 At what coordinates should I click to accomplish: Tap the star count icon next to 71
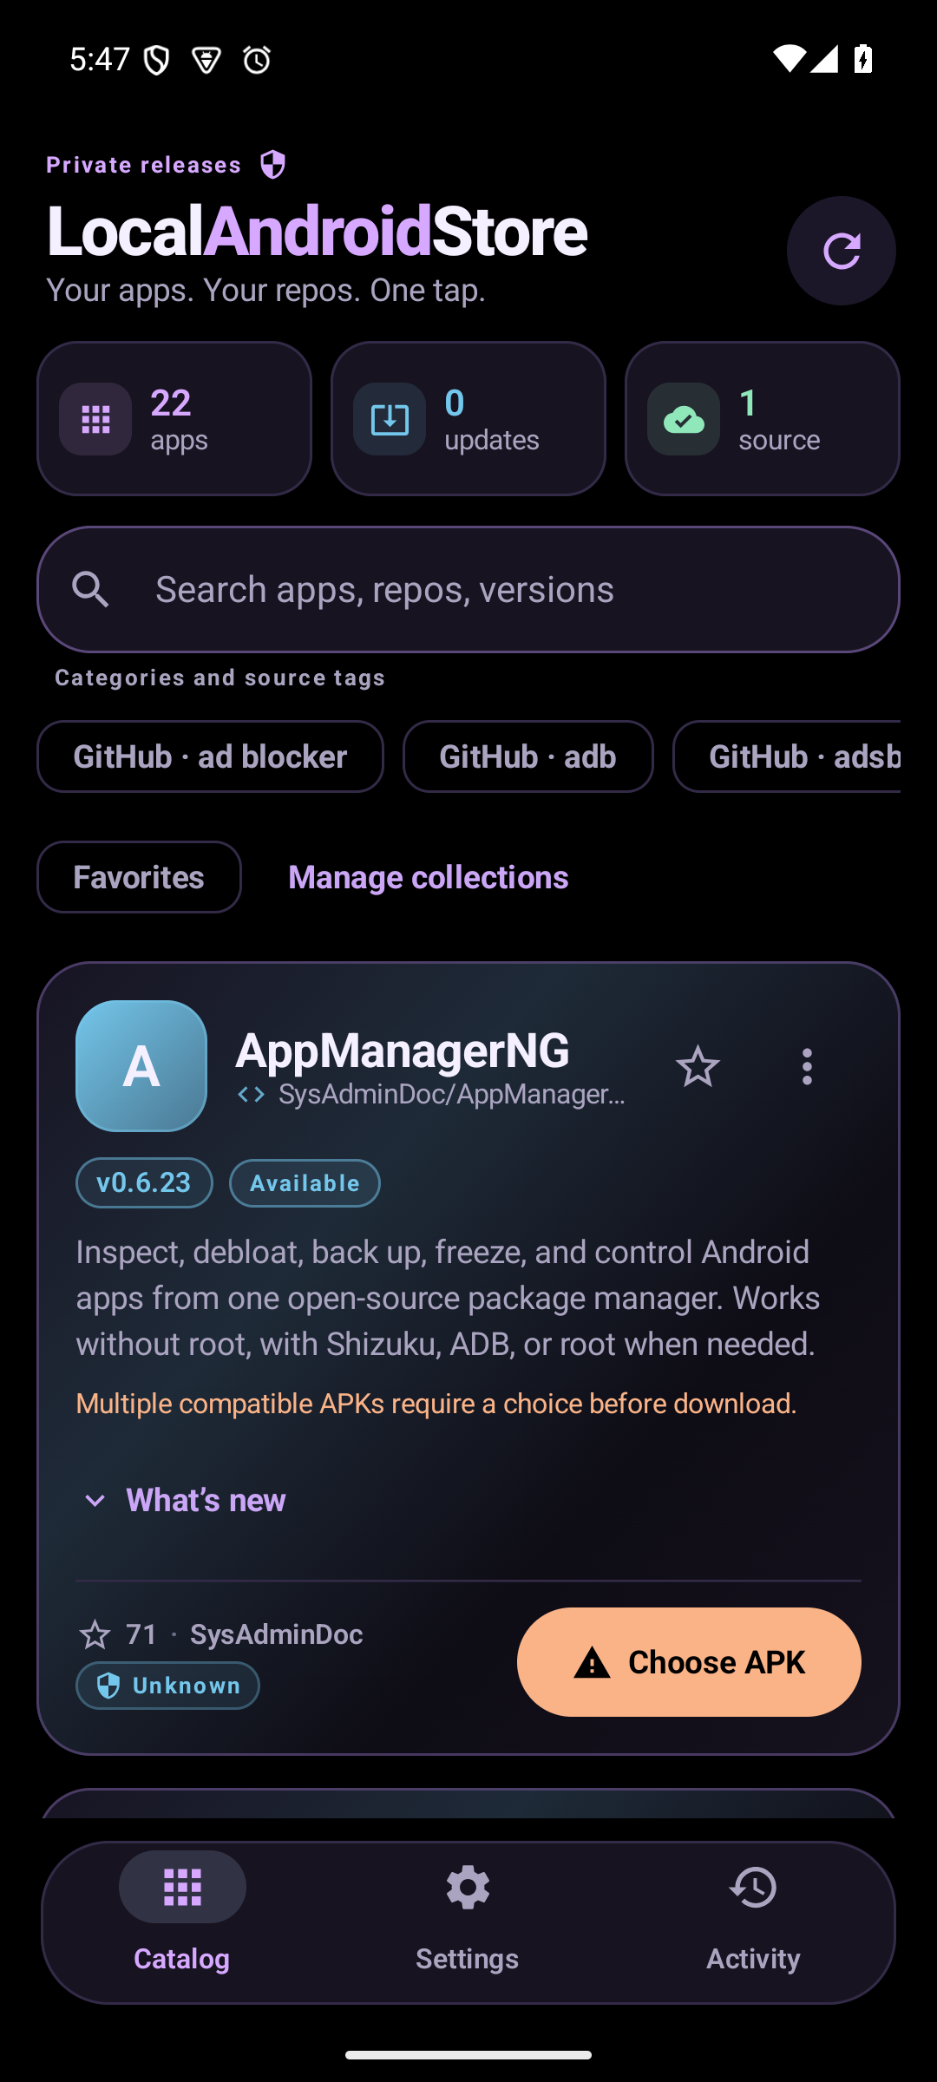(95, 1635)
